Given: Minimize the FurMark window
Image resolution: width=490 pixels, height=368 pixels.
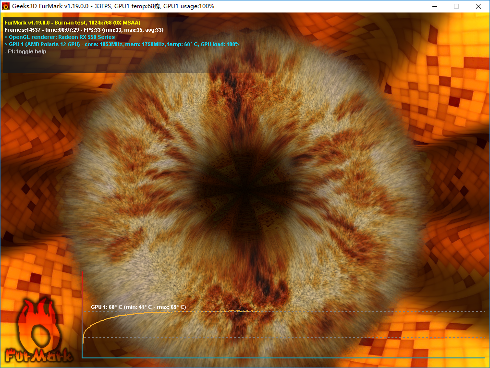Looking at the screenshot, I should coord(435,6).
